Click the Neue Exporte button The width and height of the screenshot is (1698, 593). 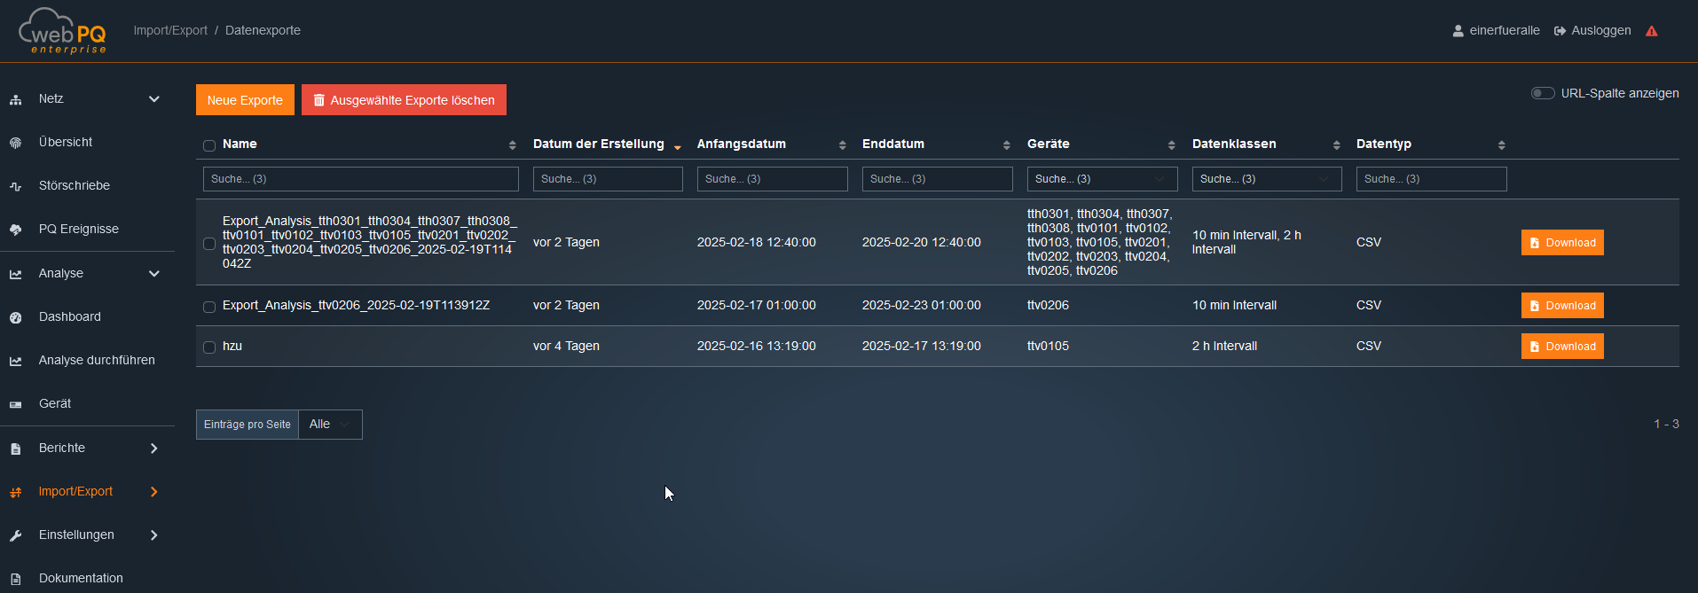pos(245,100)
